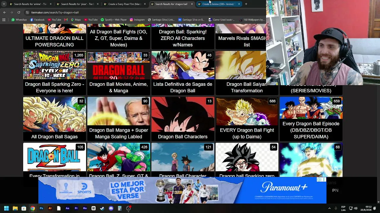The image size is (380, 213).
Task: Open a new browser tab
Action: [x=246, y=4]
